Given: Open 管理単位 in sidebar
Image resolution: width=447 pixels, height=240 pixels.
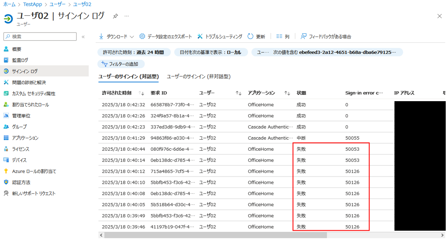Looking at the screenshot, I should click(21, 116).
